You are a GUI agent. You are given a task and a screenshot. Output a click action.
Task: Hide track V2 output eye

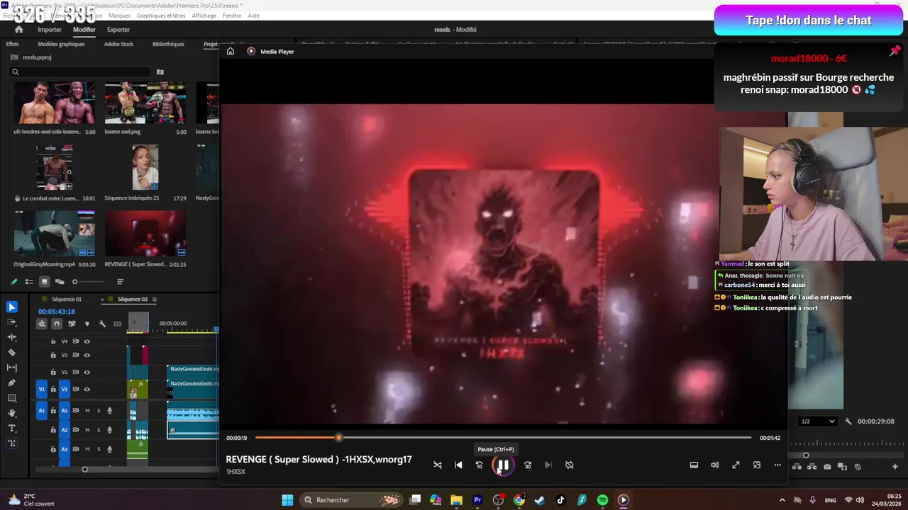87,372
